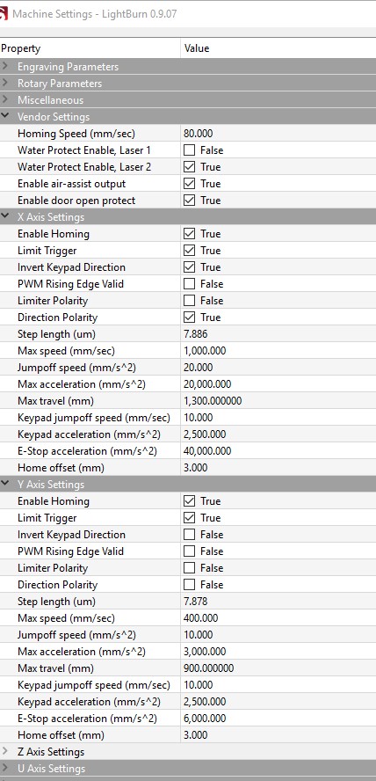Click the Value column header
This screenshot has width=376, height=781.
(x=278, y=48)
